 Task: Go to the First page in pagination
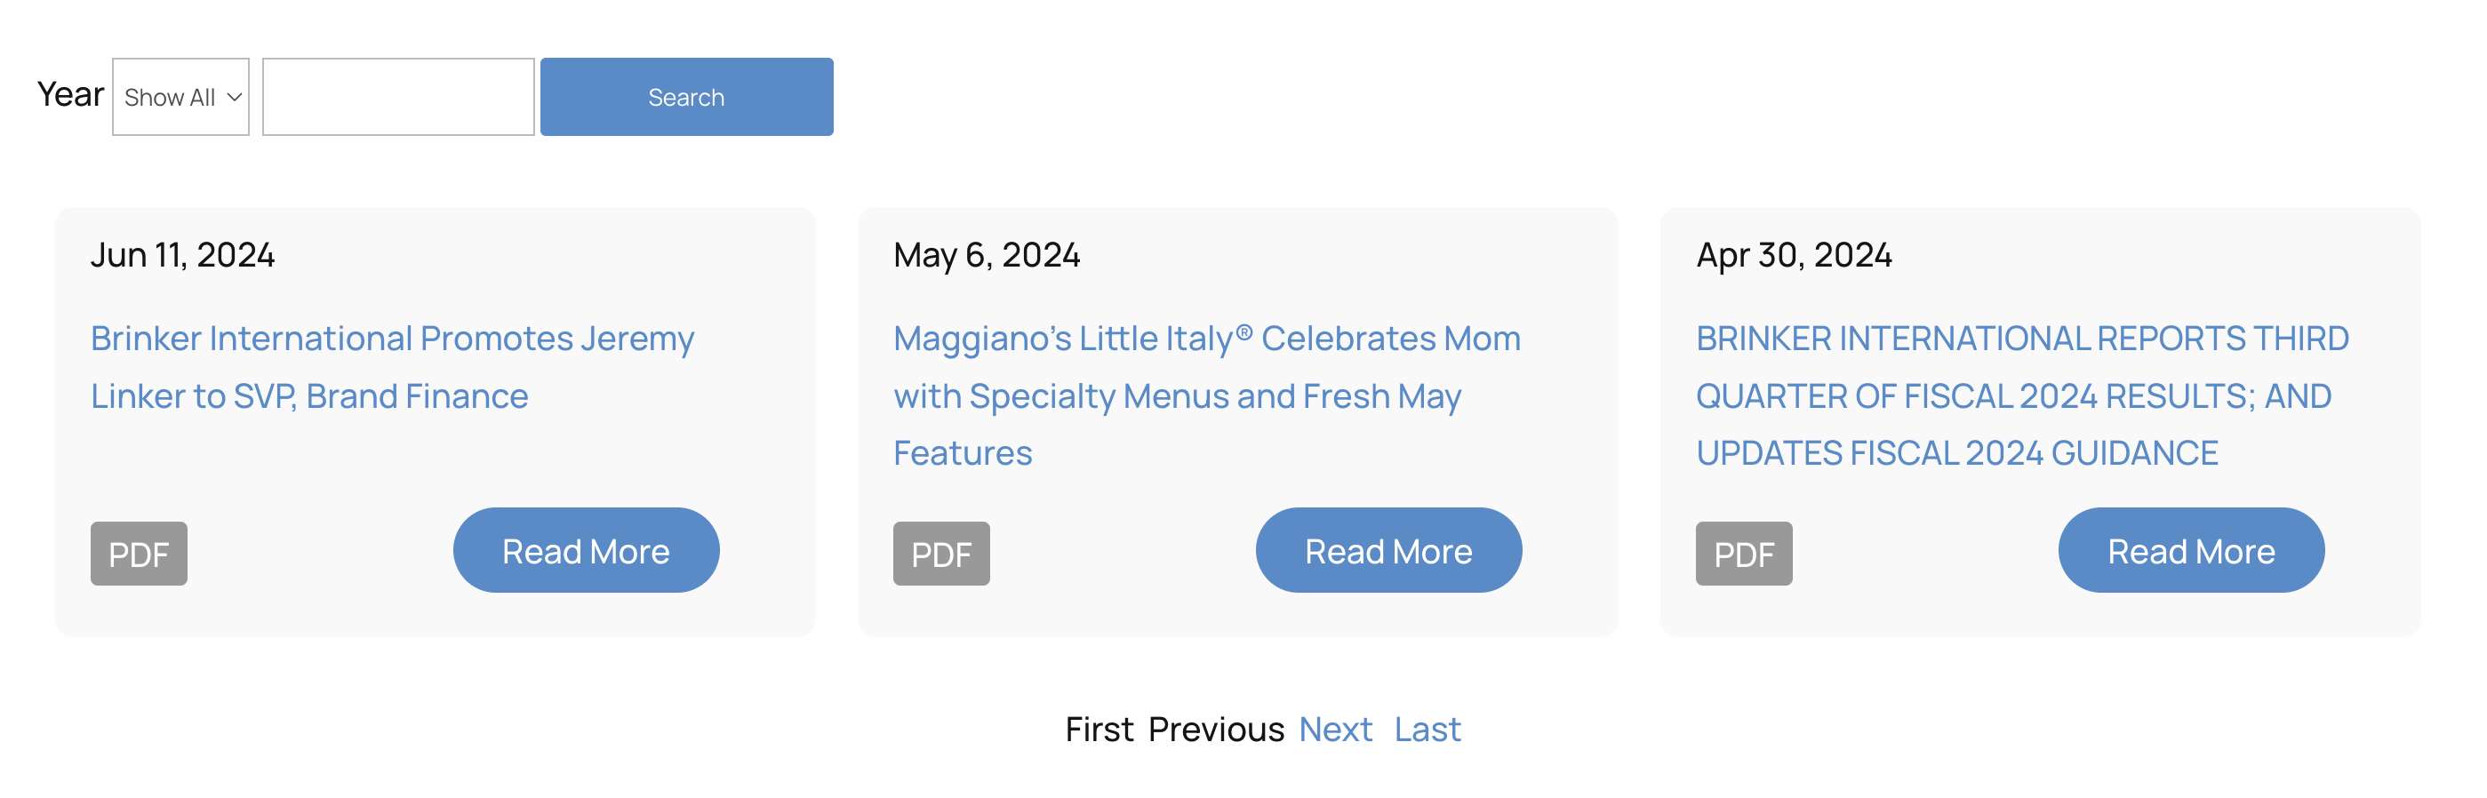coord(1099,730)
